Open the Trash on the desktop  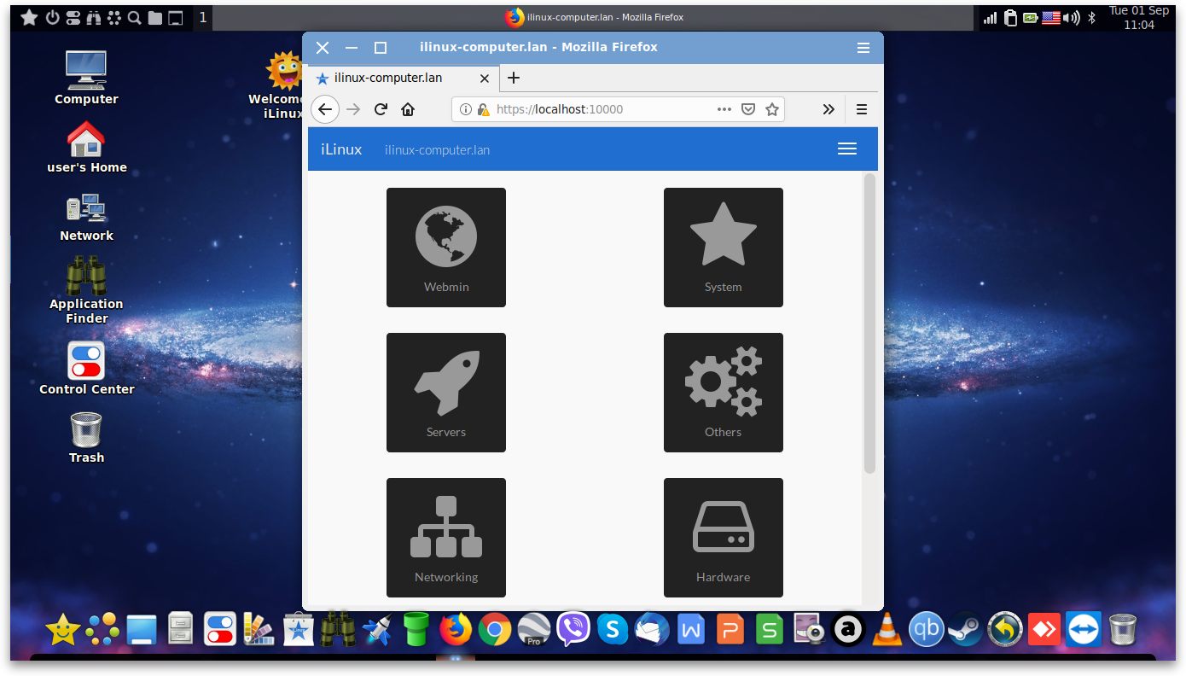click(86, 438)
